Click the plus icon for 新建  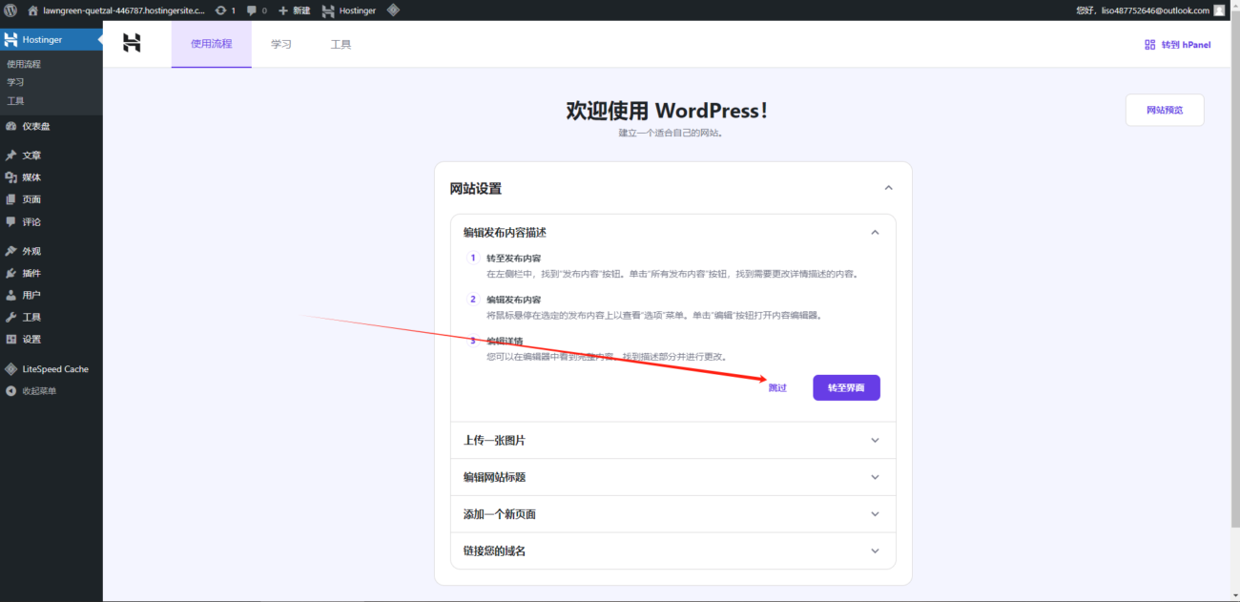(x=283, y=10)
